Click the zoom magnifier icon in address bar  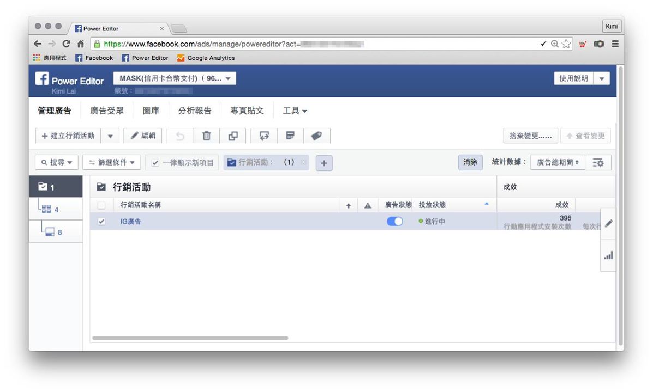pos(554,44)
